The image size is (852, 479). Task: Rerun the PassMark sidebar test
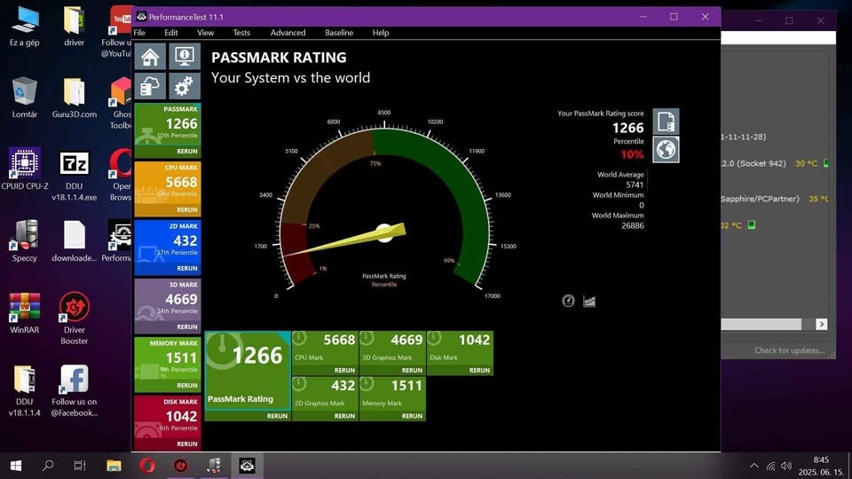pyautogui.click(x=187, y=152)
